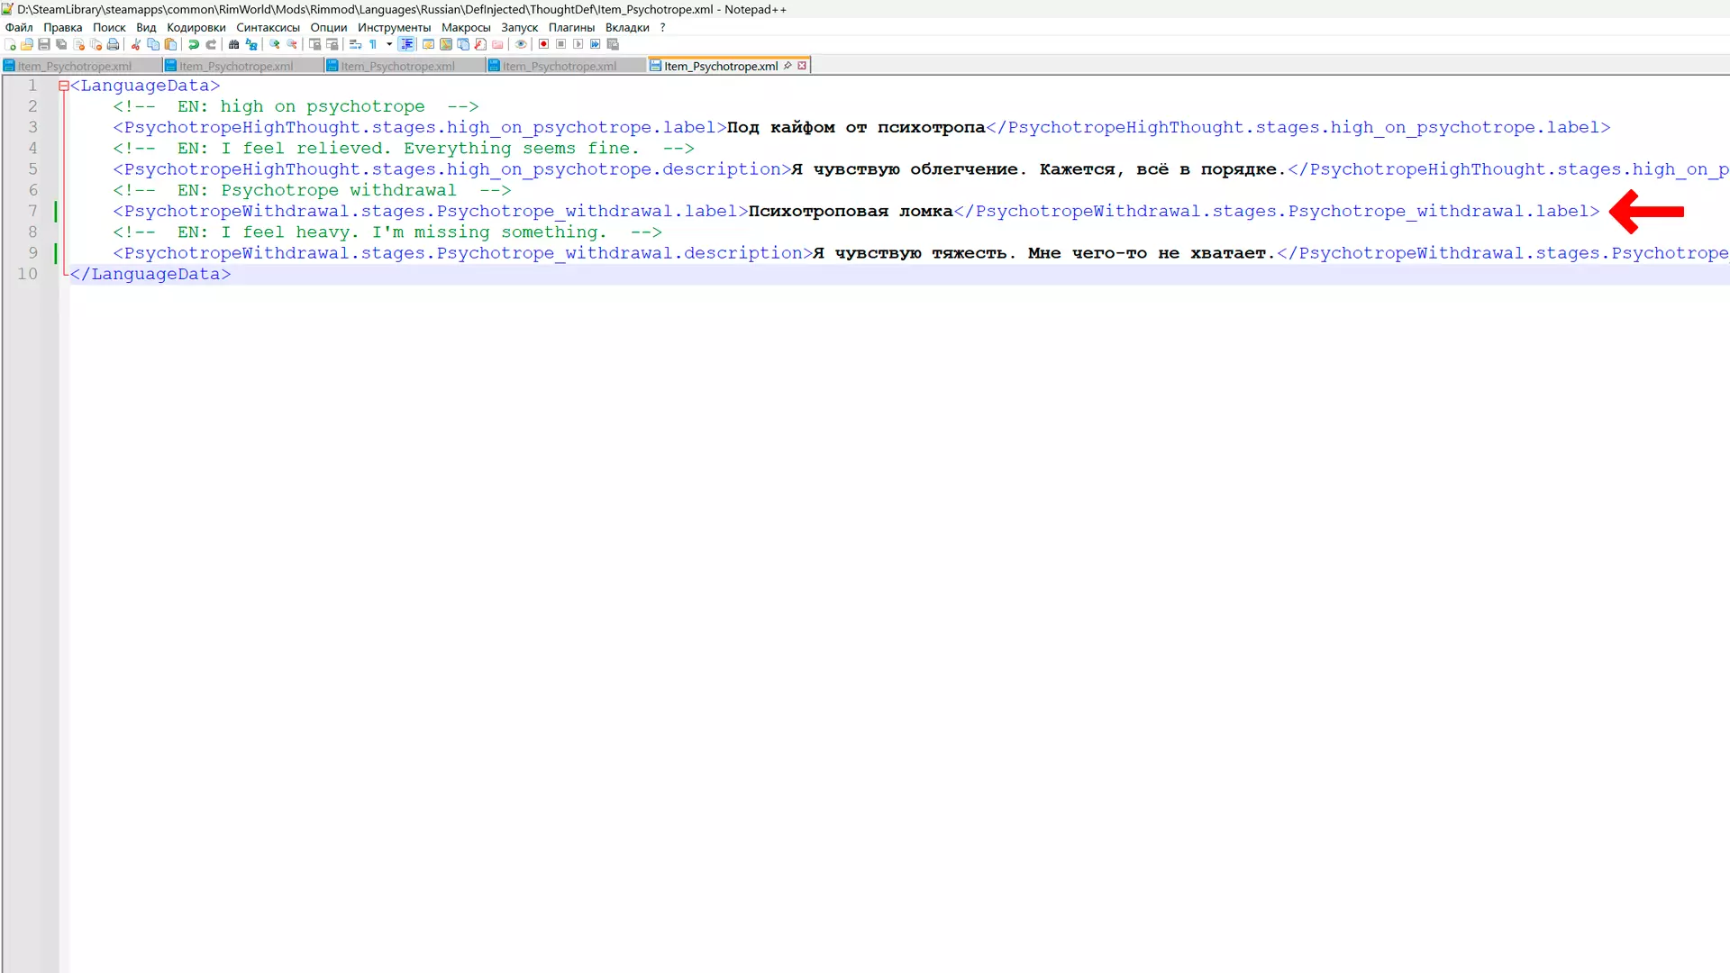Toggle show all characters pilcrow icon
Viewport: 1730px width, 973px height.
pyautogui.click(x=373, y=44)
